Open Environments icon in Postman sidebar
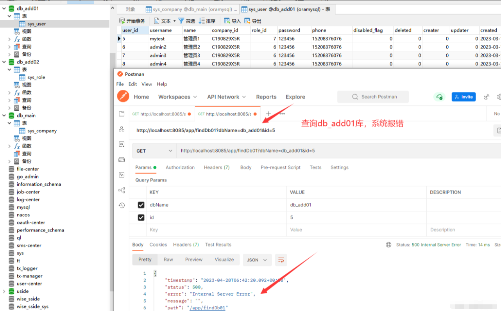This screenshot has height=311, width=501. [x=122, y=144]
